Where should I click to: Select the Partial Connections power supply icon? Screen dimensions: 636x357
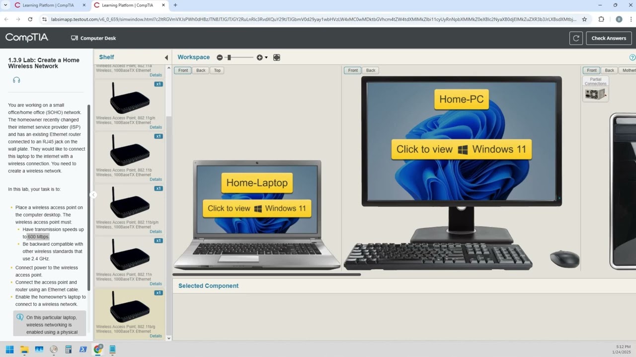point(595,93)
